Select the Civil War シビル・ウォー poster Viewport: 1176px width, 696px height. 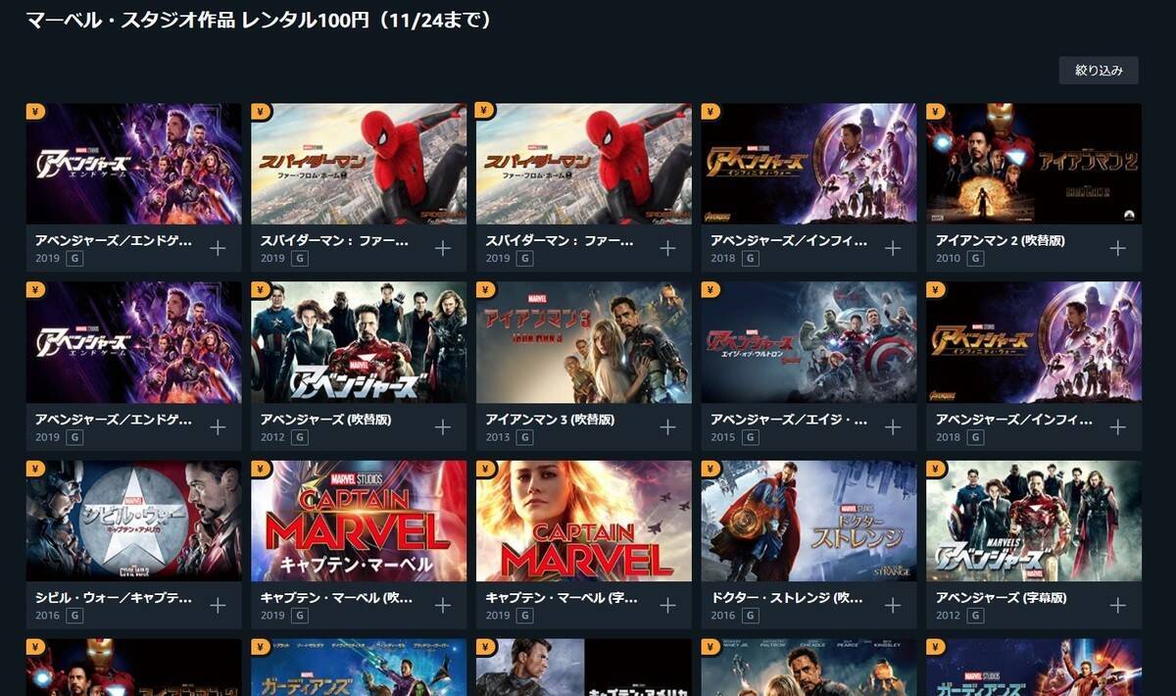pyautogui.click(x=134, y=521)
